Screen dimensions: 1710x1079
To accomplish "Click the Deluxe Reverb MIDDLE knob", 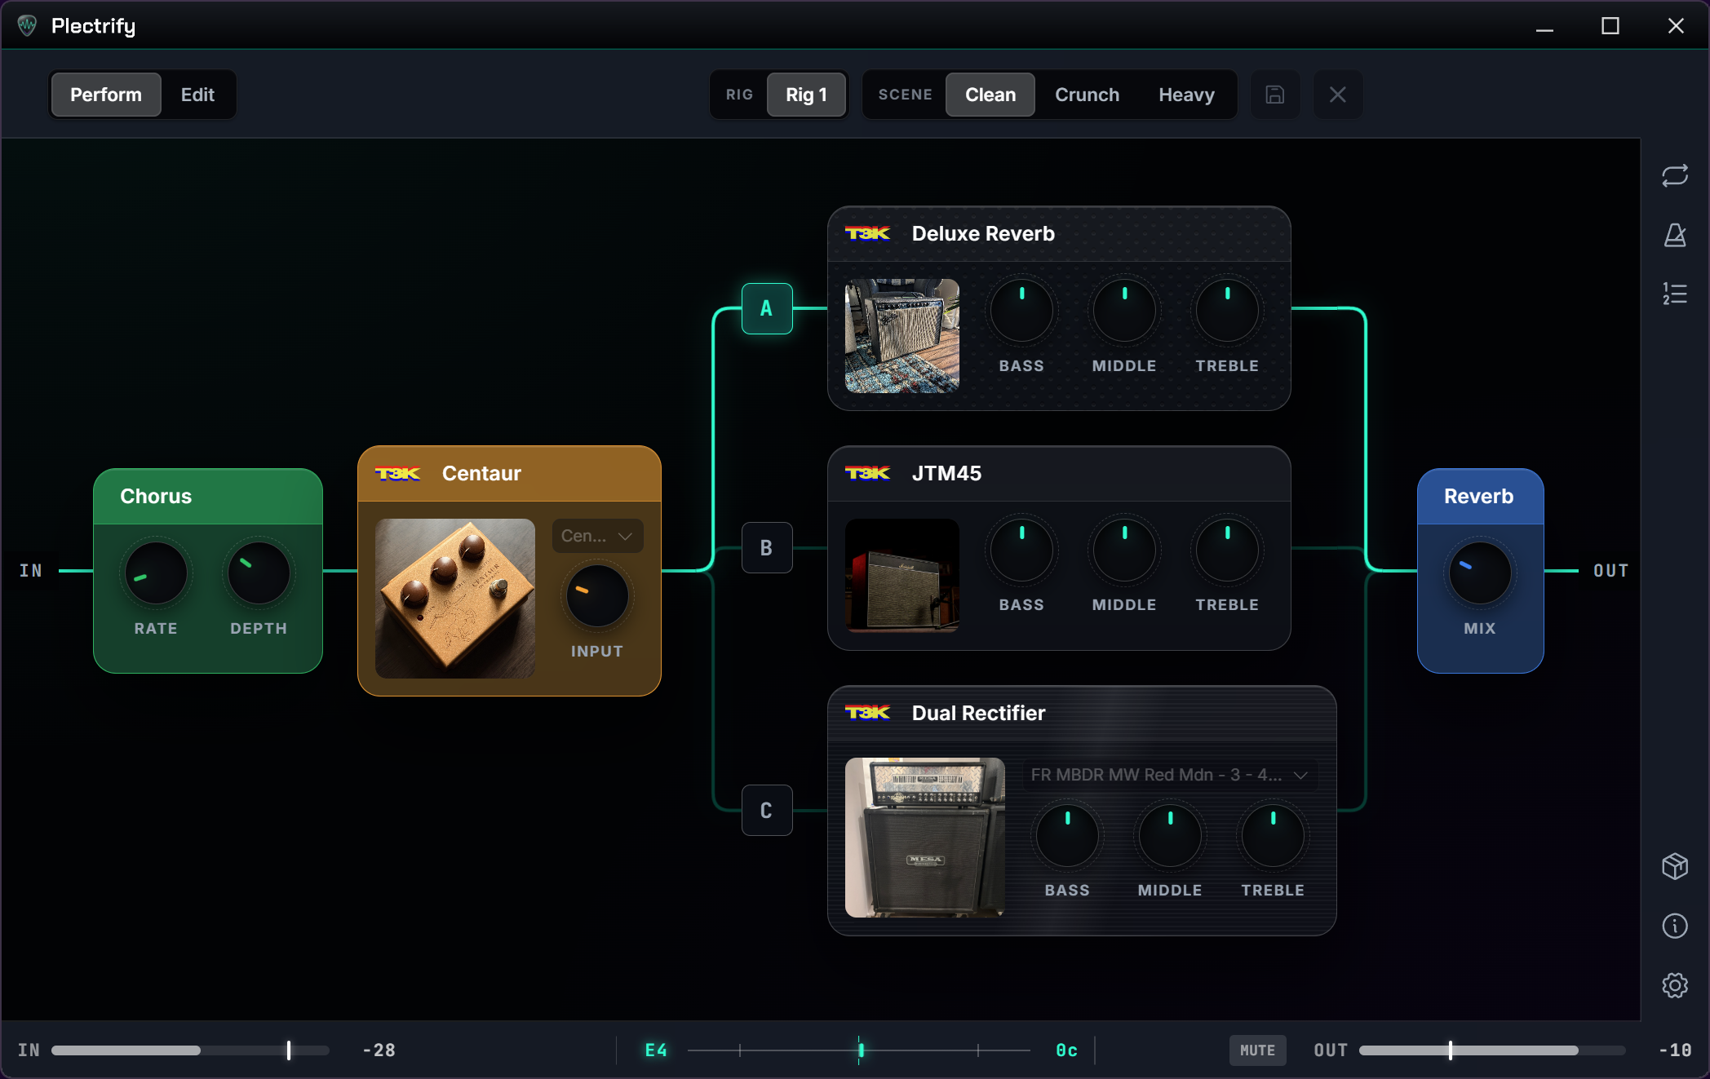I will (1124, 311).
